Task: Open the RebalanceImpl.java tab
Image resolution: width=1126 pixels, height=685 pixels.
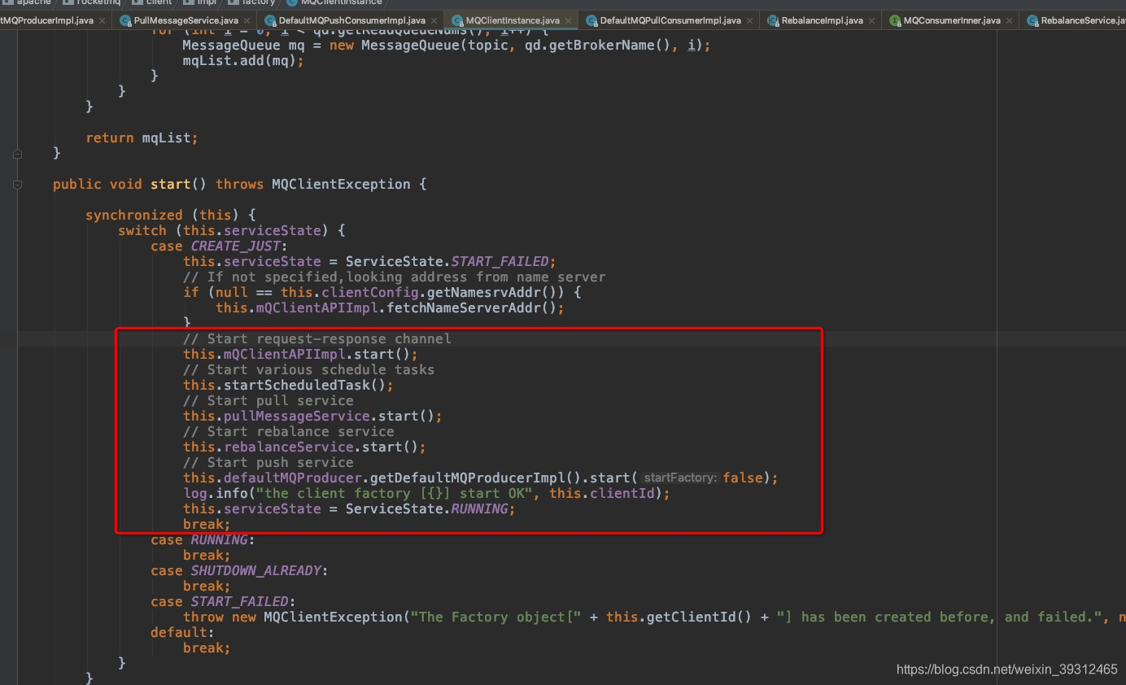Action: [822, 20]
